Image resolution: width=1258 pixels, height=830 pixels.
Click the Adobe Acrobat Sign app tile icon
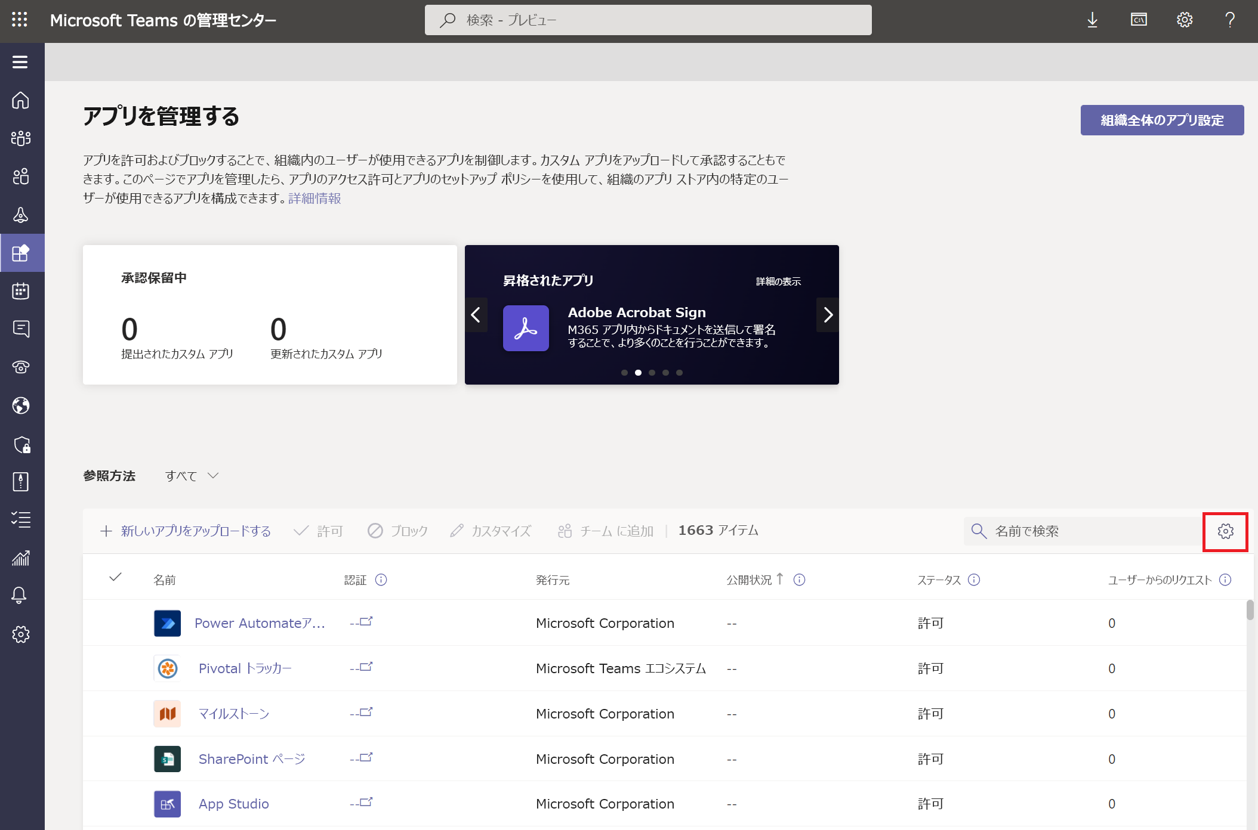(526, 329)
